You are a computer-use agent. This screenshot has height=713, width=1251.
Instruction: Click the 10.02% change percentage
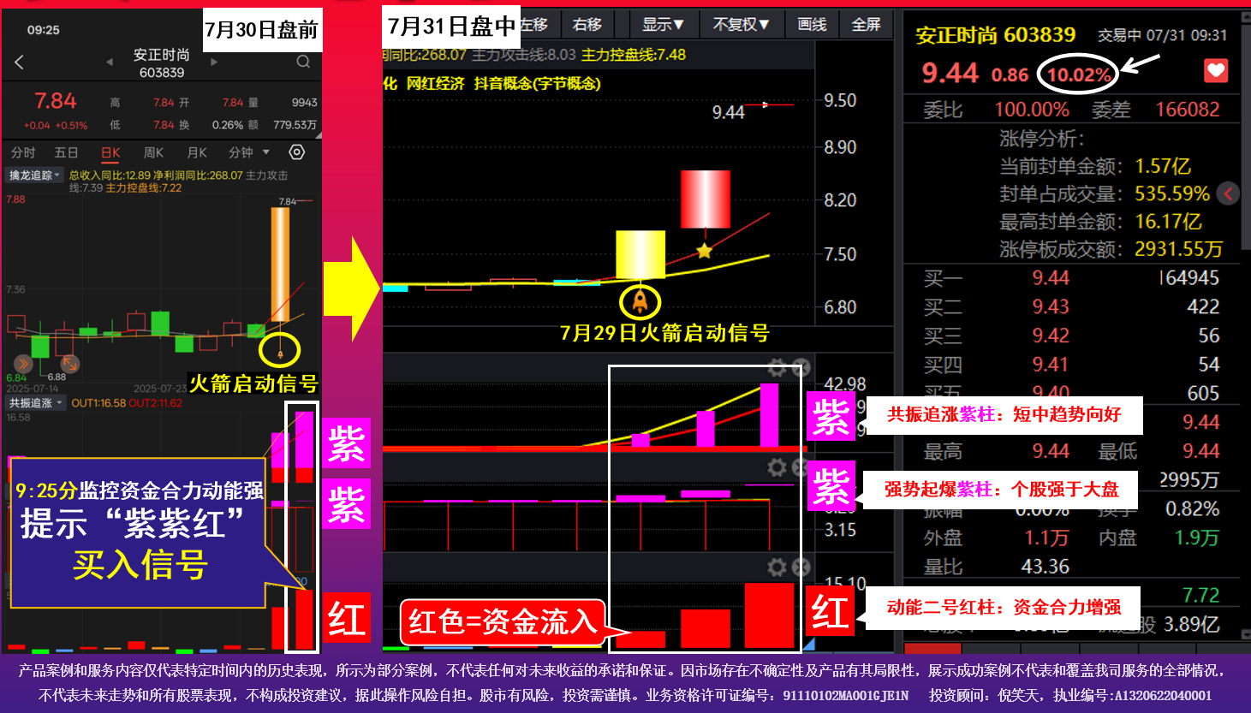tap(1078, 74)
